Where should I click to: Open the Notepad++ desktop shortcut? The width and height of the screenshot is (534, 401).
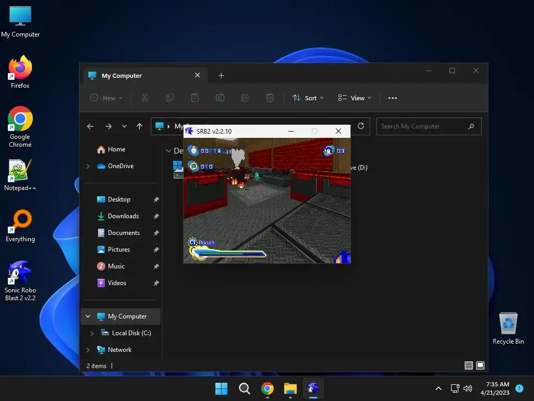[x=20, y=174]
